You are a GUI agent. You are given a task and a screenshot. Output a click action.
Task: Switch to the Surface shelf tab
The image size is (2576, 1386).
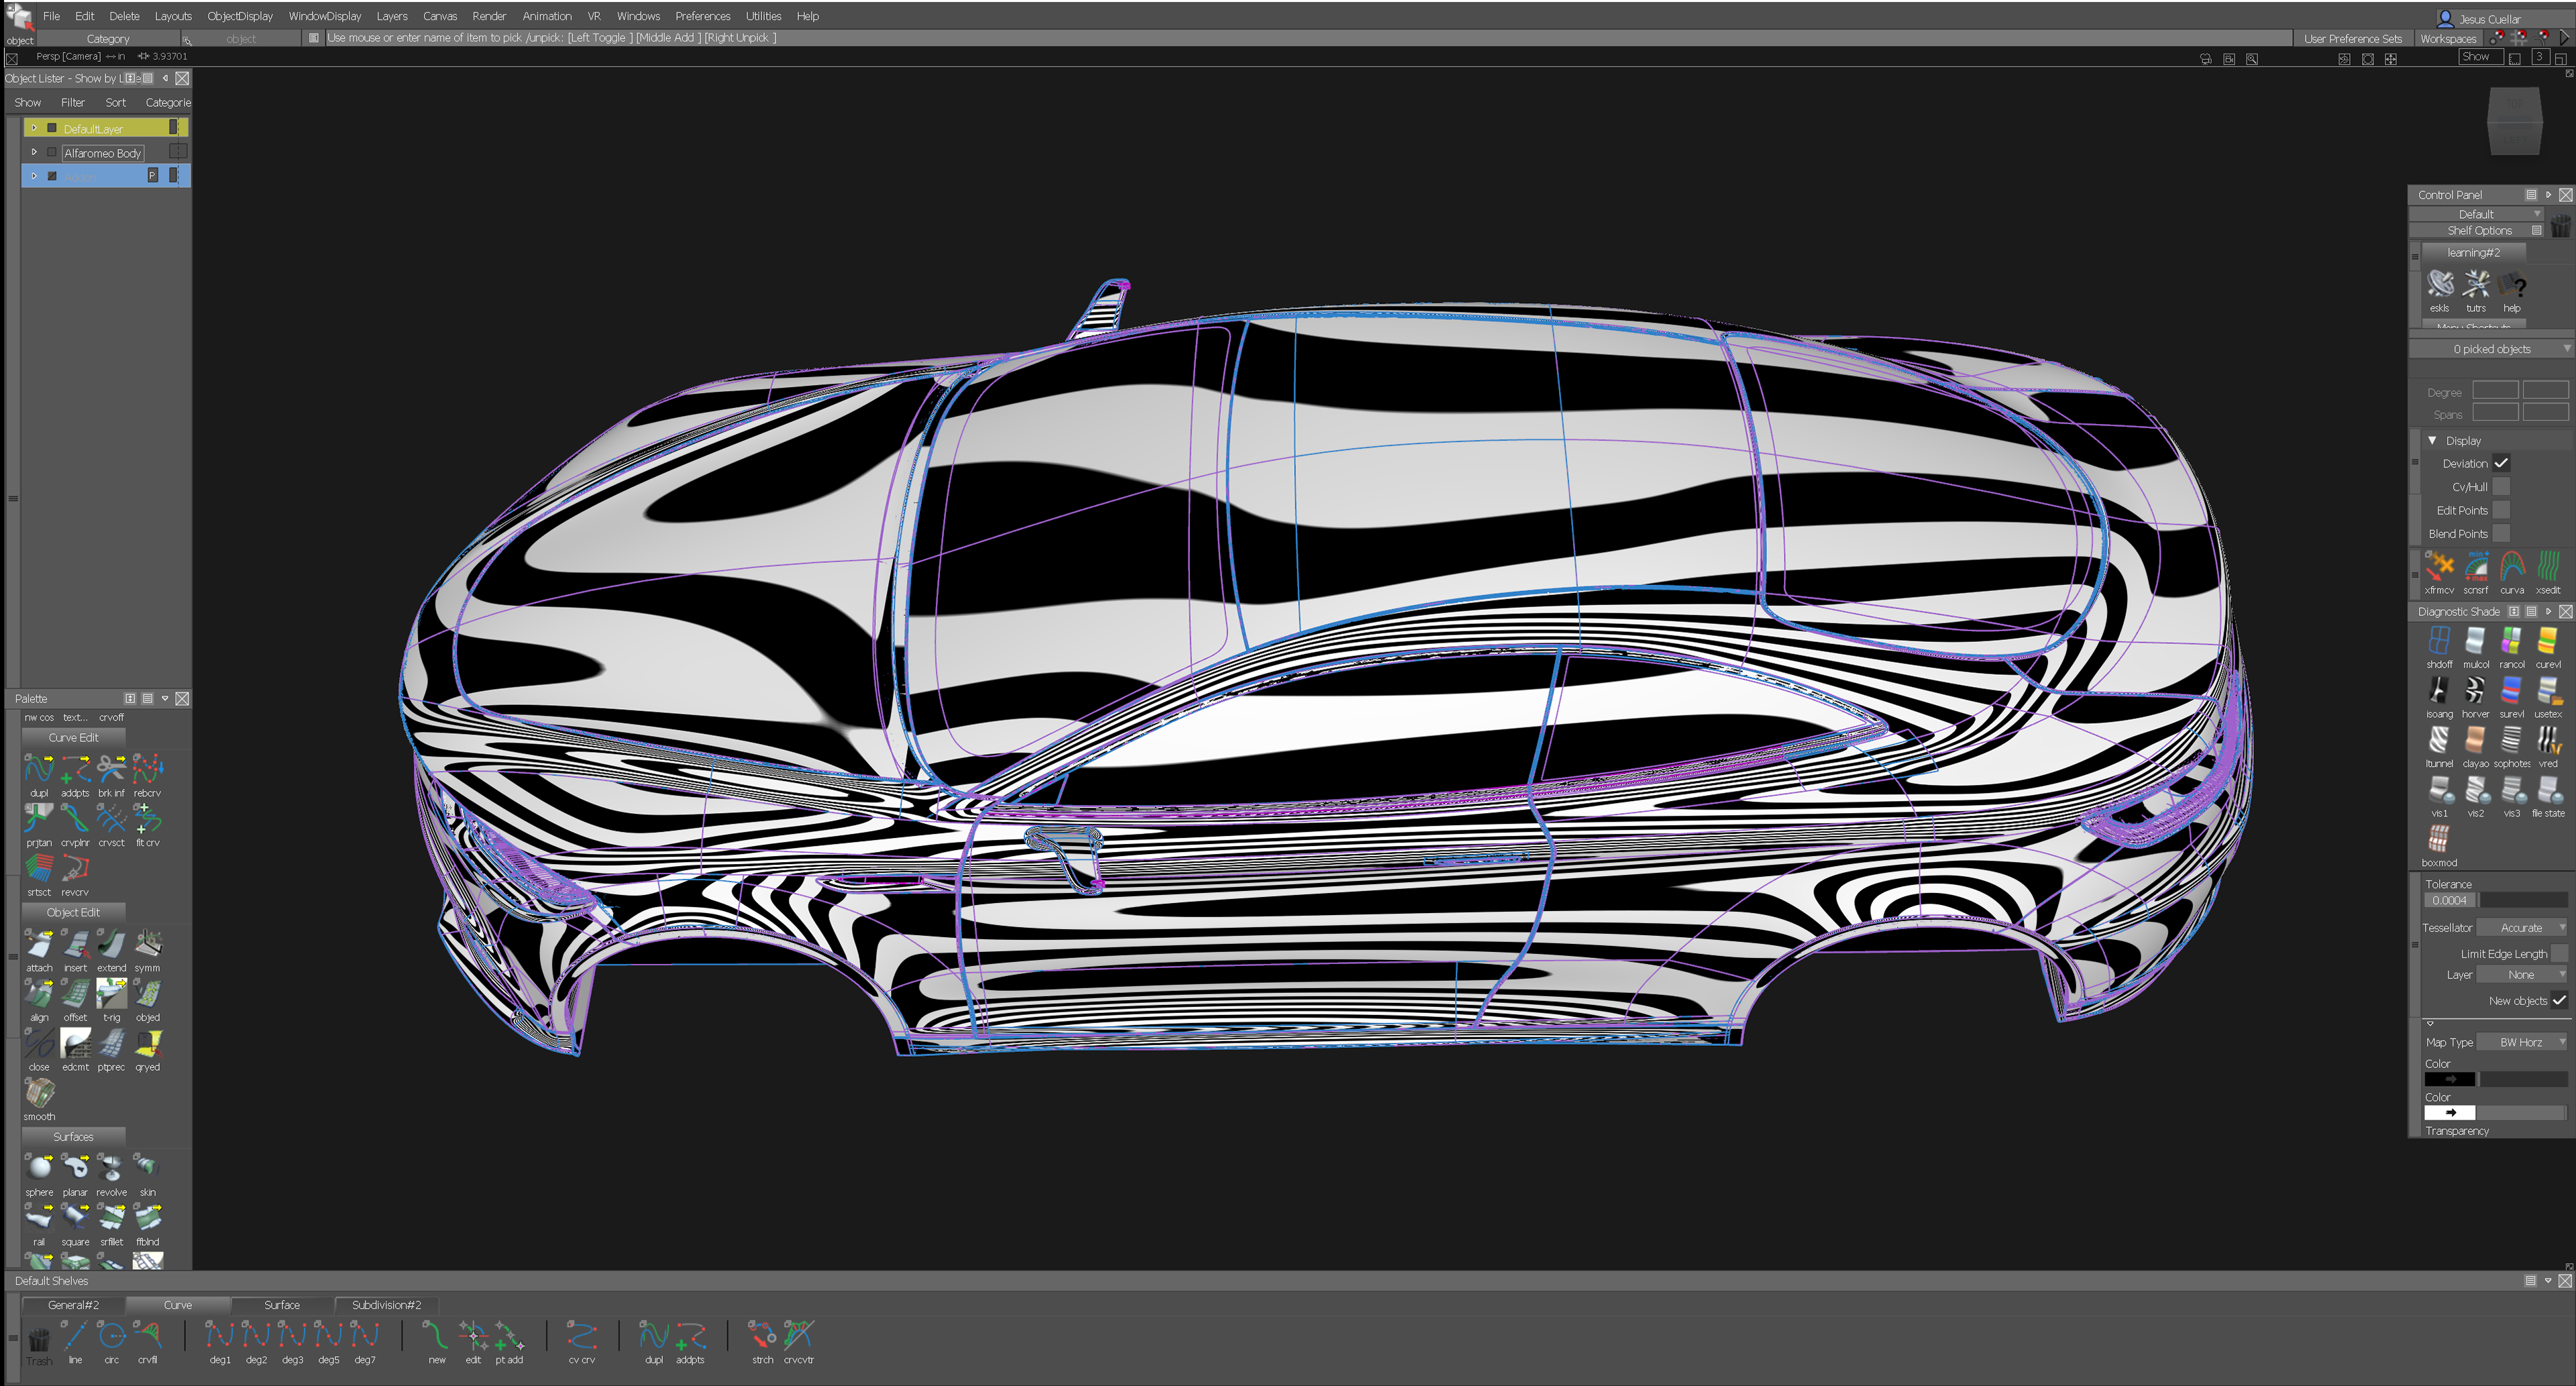tap(281, 1305)
